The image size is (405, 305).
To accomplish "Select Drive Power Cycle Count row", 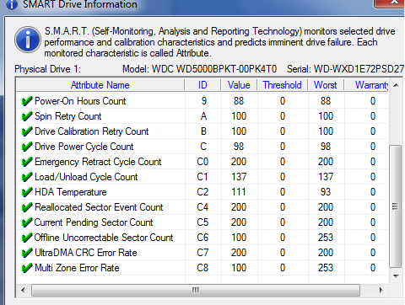I will (202, 147).
